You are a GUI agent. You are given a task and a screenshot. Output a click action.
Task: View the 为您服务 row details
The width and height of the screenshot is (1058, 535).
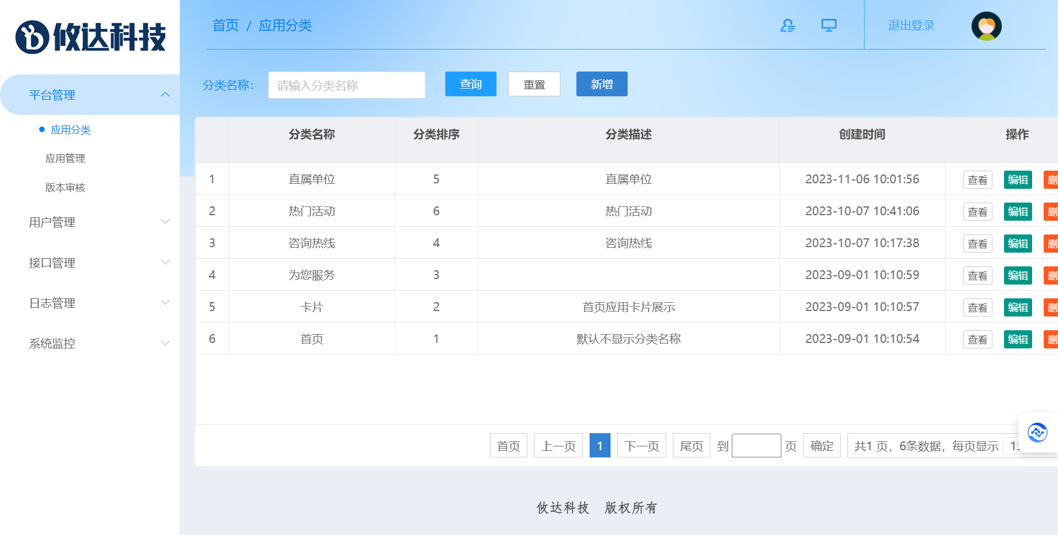978,275
